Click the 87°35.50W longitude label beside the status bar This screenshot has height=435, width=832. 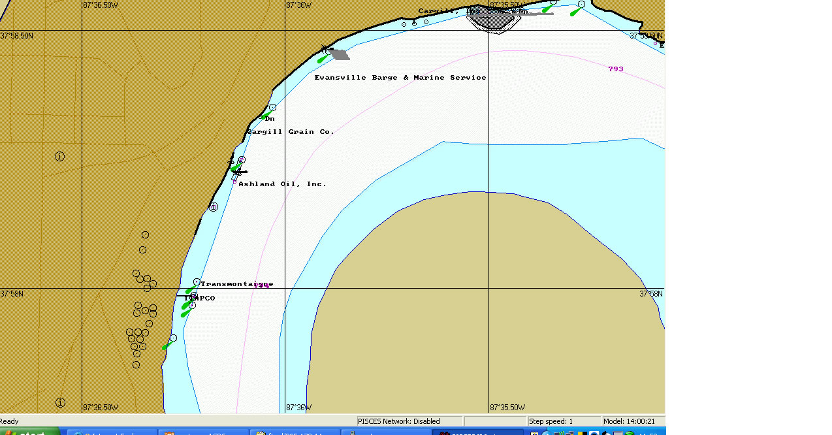[507, 408]
